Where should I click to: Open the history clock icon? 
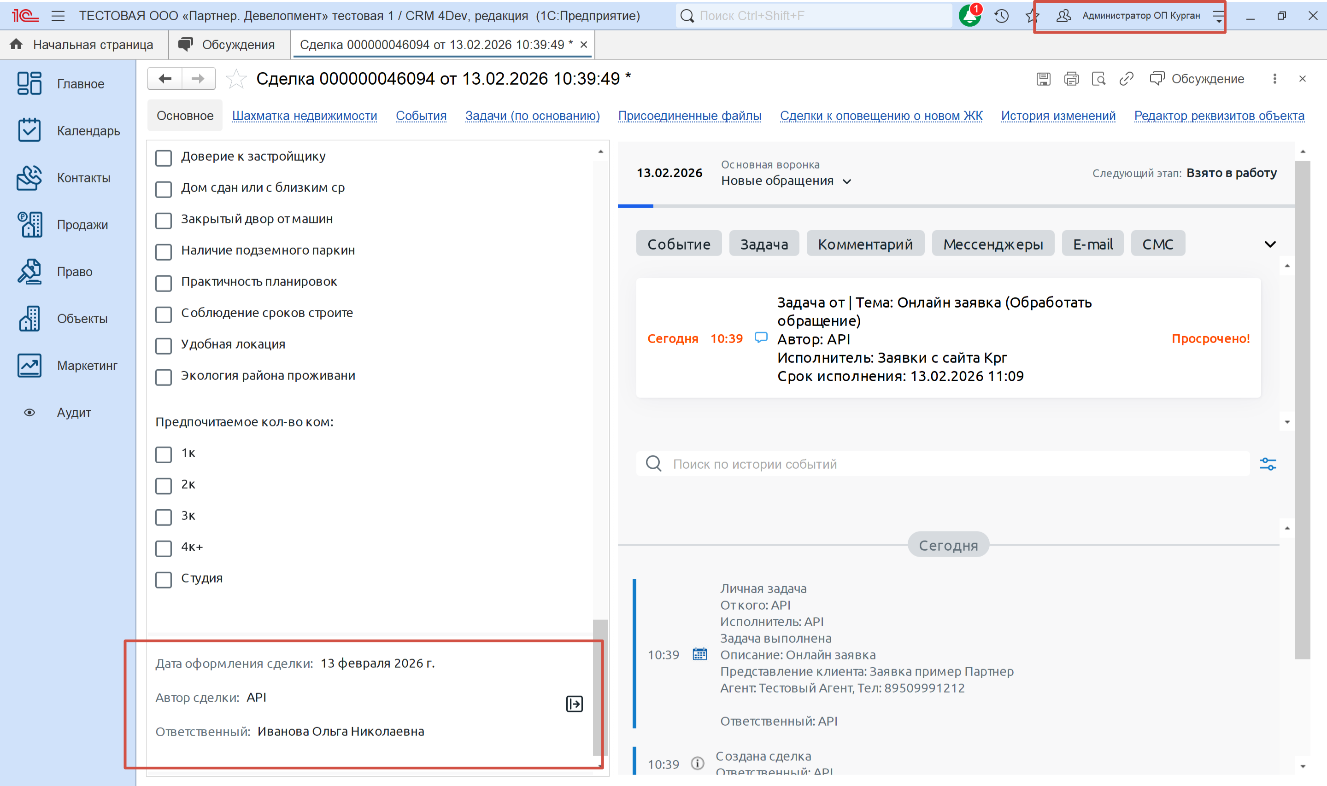tap(1001, 16)
